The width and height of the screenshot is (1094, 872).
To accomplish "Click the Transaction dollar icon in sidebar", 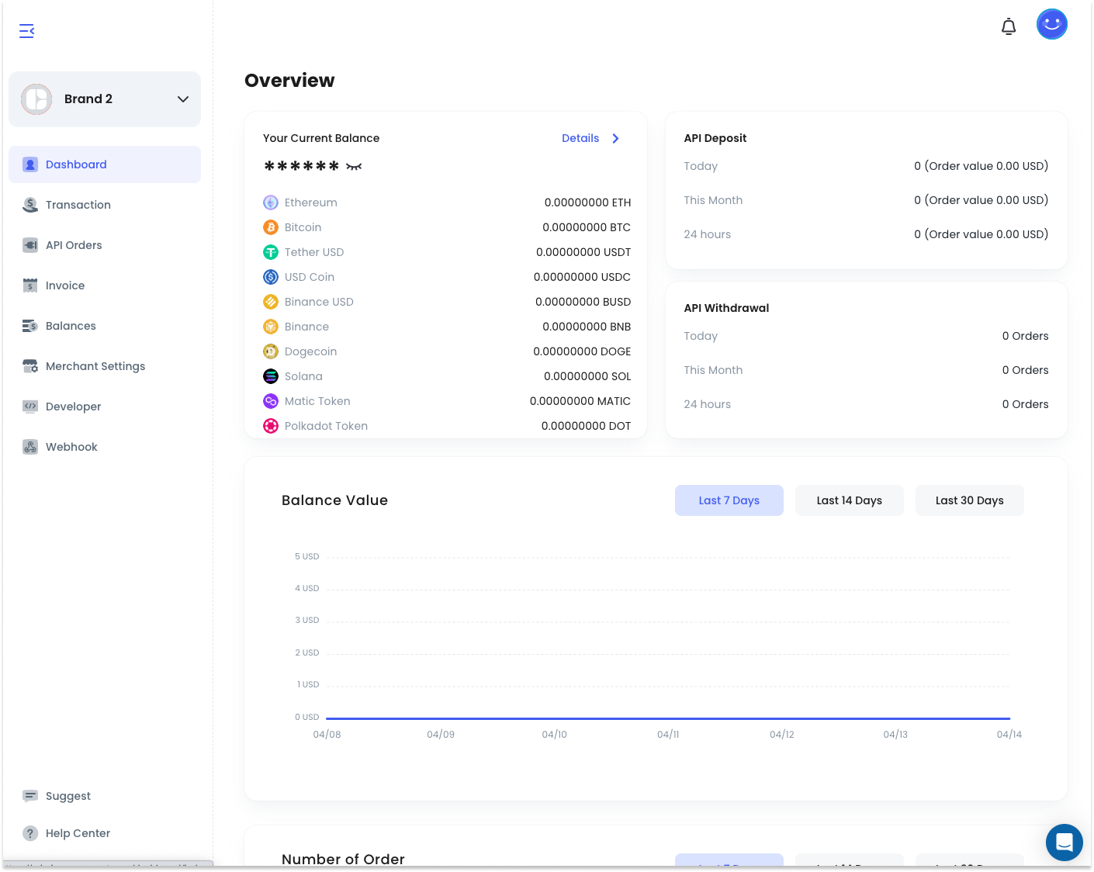I will pyautogui.click(x=30, y=205).
